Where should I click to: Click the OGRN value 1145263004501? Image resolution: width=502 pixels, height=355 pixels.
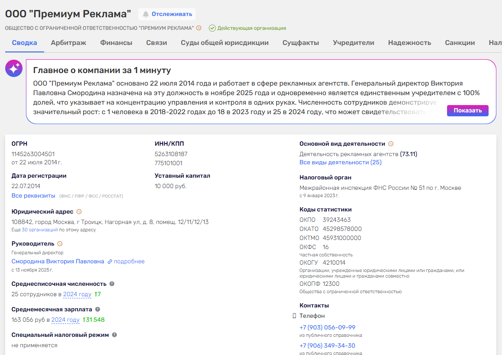(33, 154)
